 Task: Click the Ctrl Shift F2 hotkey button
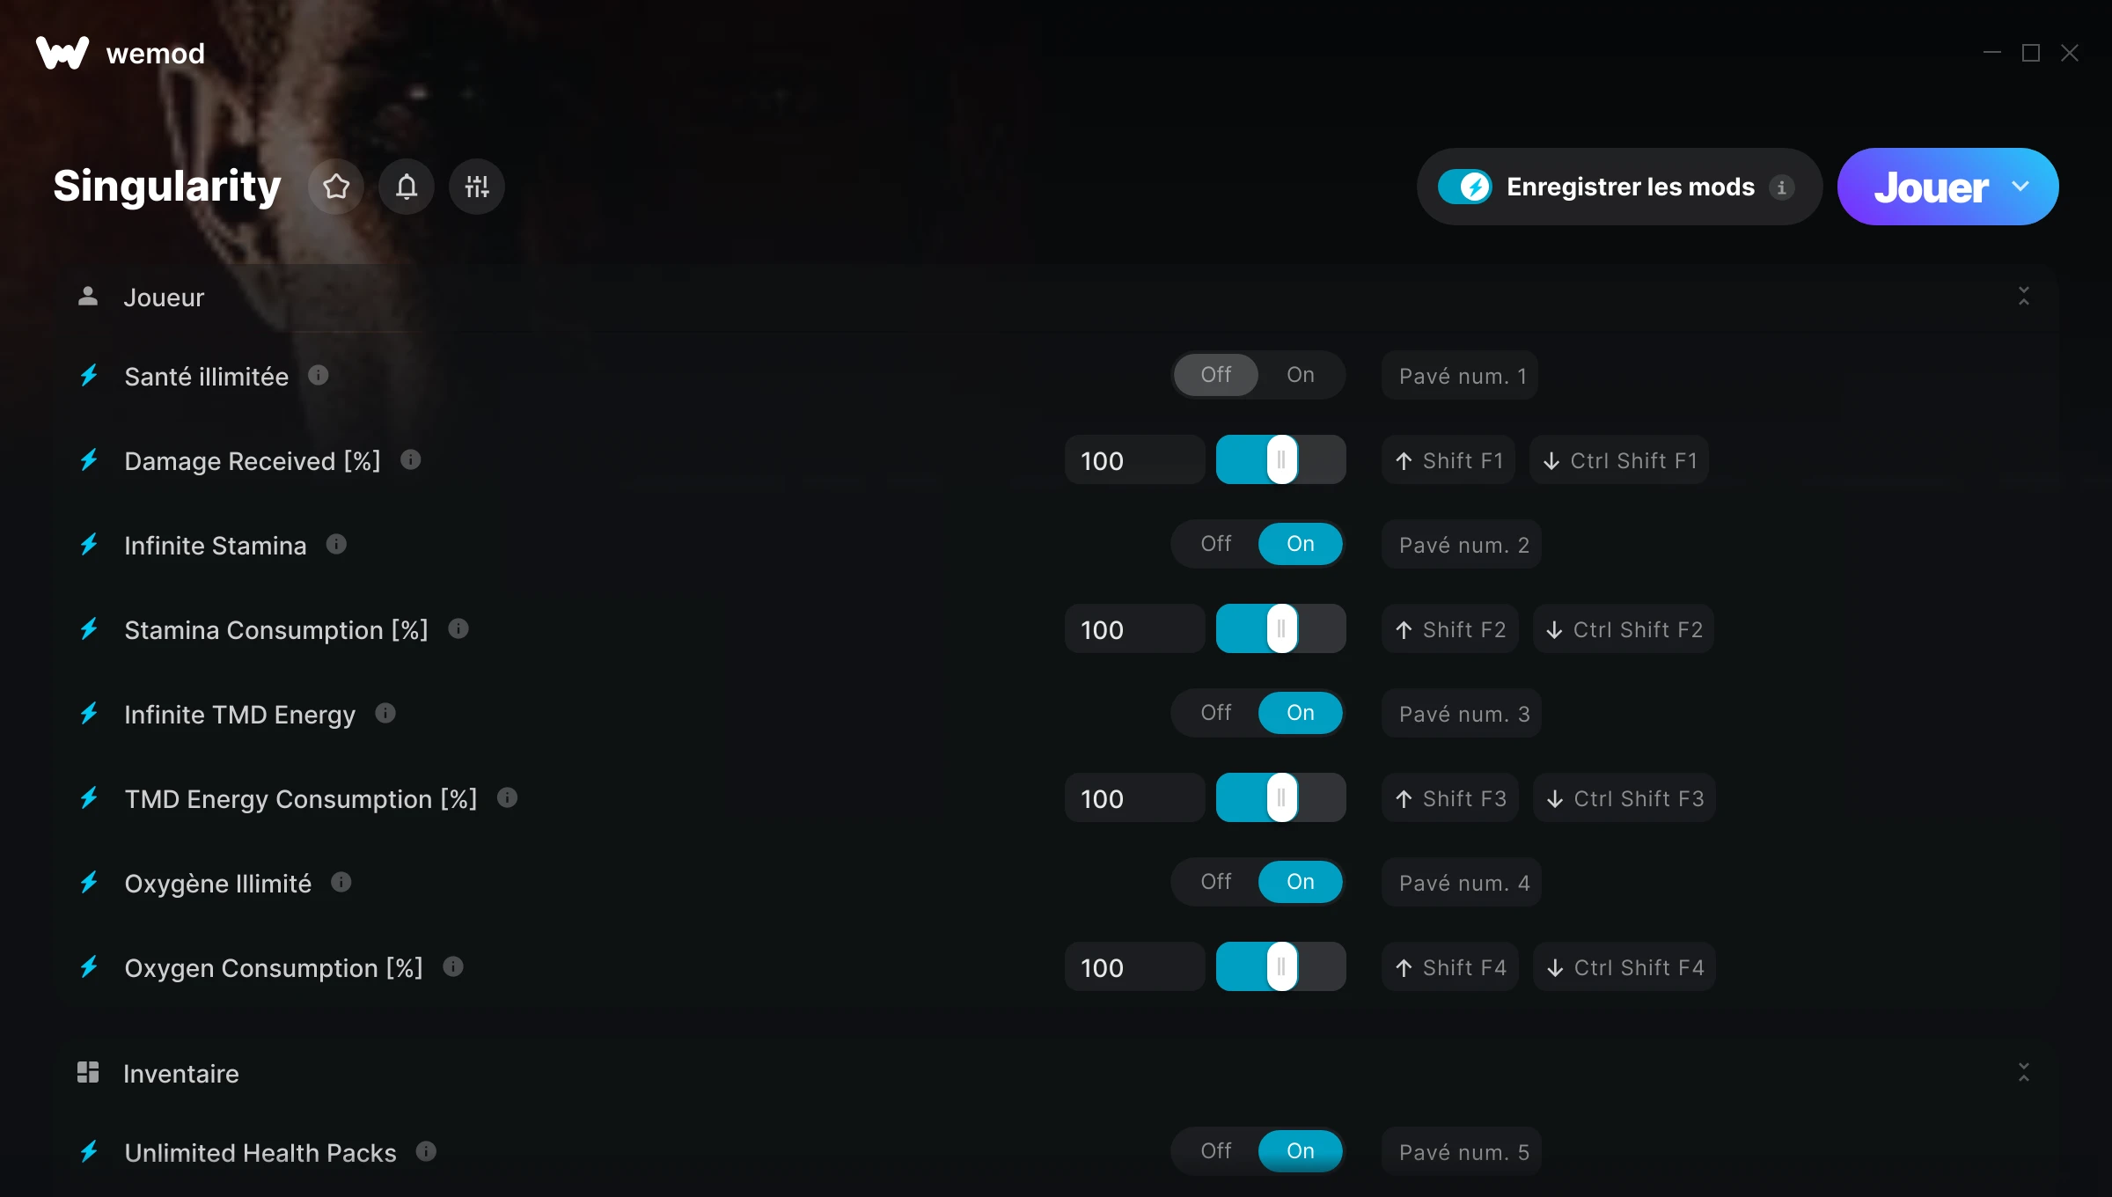[x=1624, y=629]
